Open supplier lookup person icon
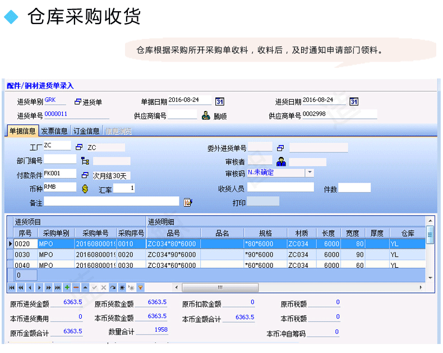The height and width of the screenshot is (353, 443). tap(206, 115)
